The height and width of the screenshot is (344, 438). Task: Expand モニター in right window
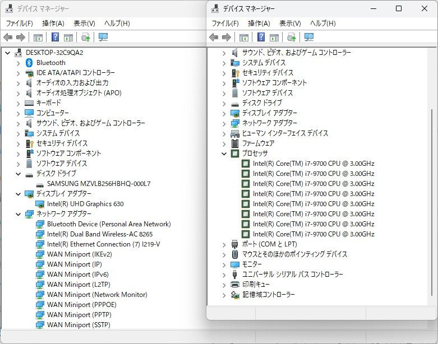coord(224,265)
